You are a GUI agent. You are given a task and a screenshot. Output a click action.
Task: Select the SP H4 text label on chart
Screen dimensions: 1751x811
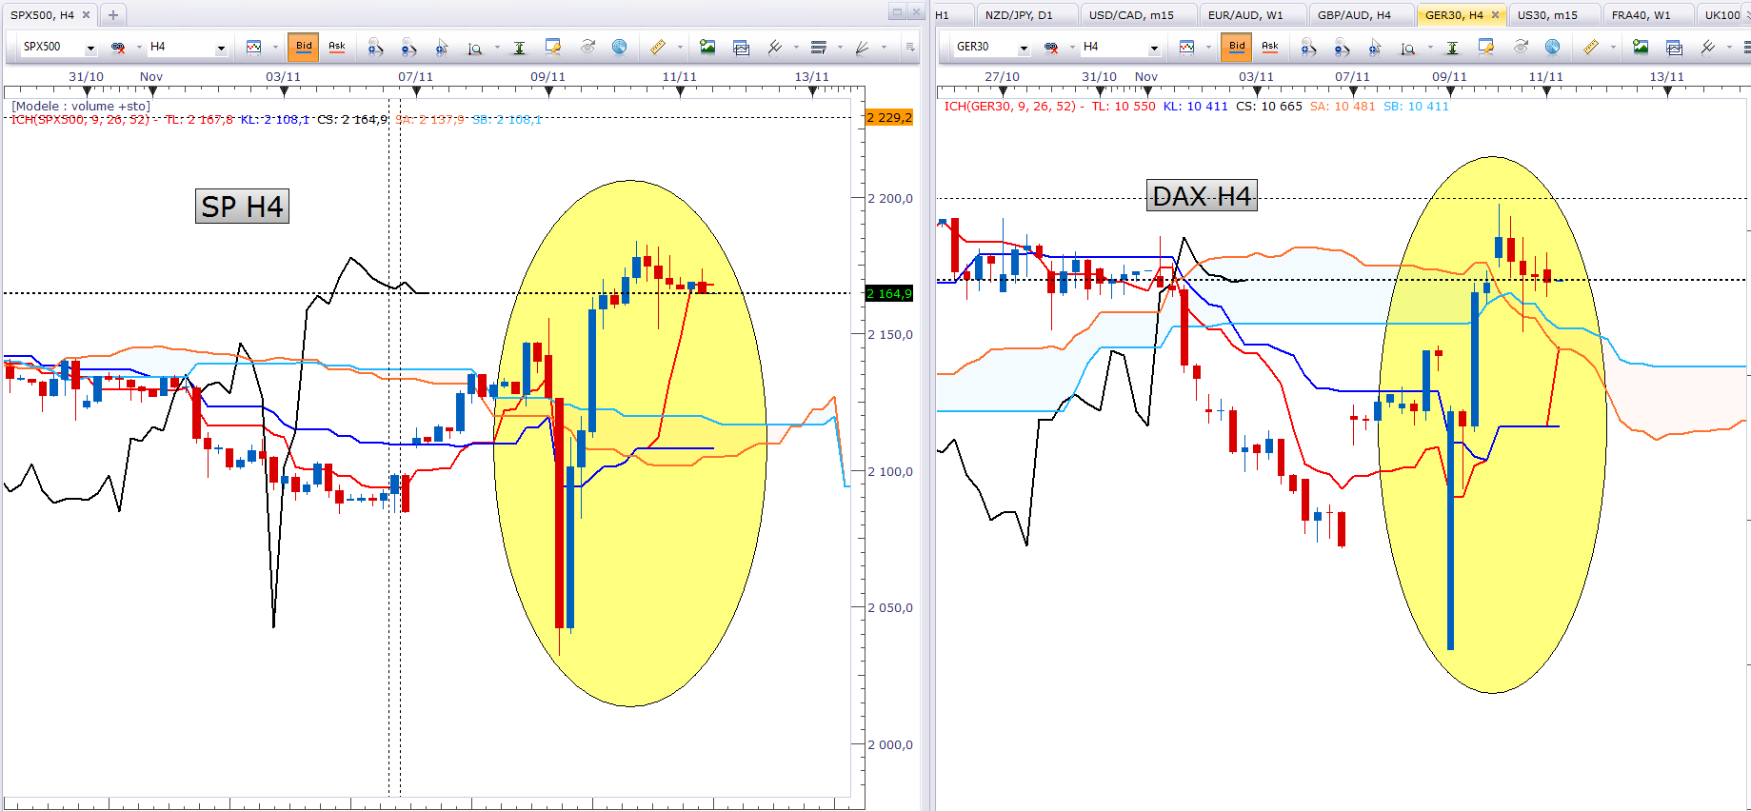tap(242, 207)
